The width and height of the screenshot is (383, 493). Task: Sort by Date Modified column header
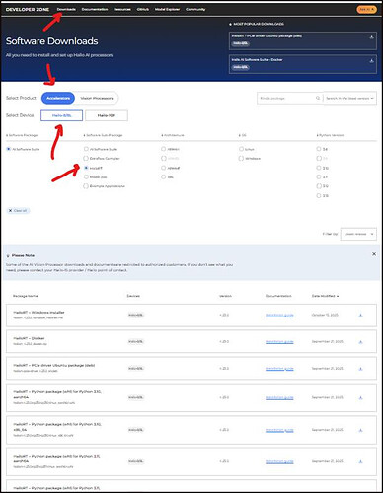325,296
